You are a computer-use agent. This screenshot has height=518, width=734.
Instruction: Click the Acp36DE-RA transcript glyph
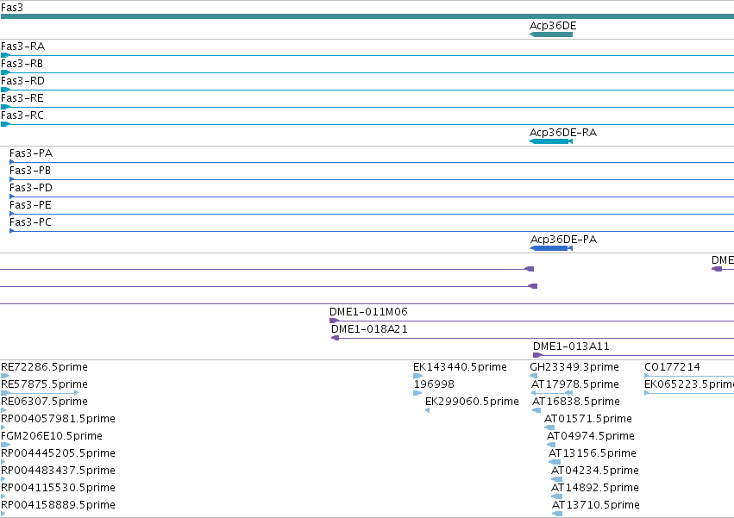[551, 141]
